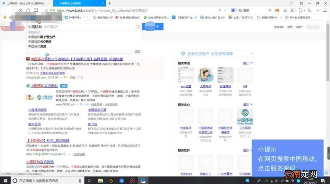Expand the 相关术语 section with 展开
This screenshot has height=184, width=330.
(x=248, y=63)
